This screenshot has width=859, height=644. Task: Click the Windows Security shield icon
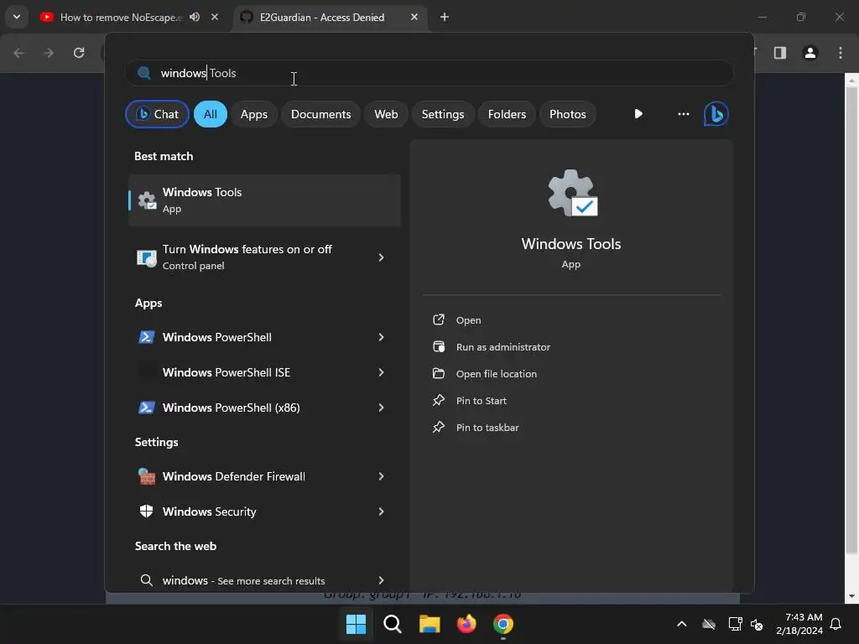tap(146, 512)
